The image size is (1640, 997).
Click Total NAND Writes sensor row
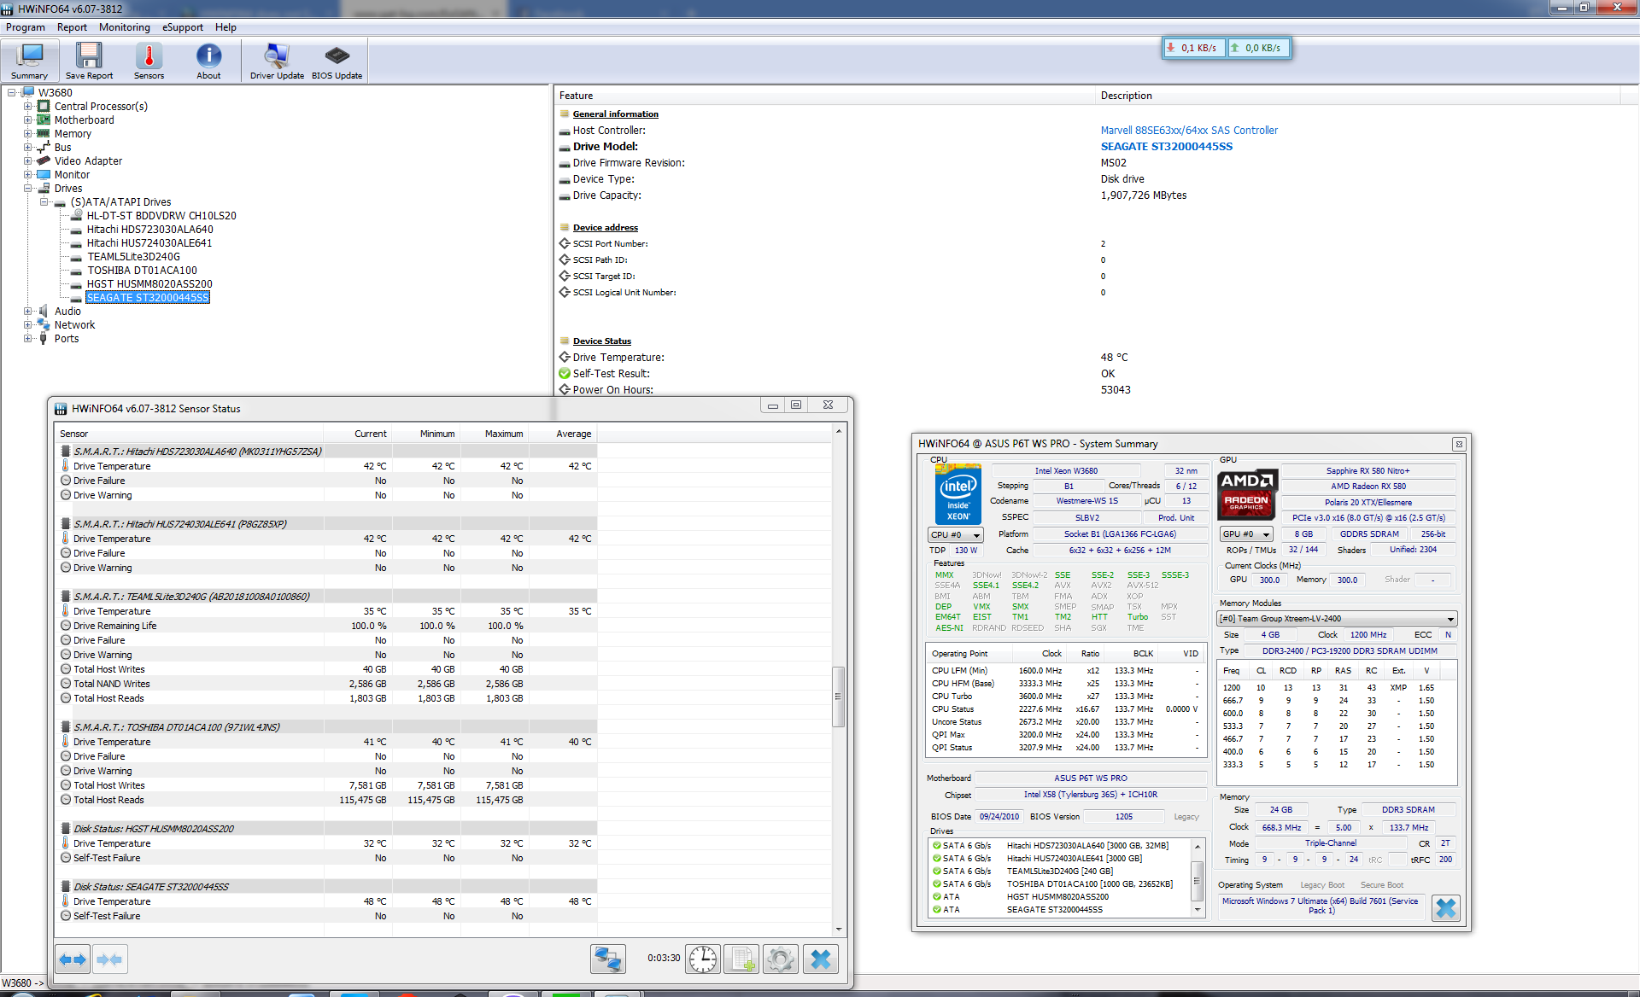click(325, 684)
